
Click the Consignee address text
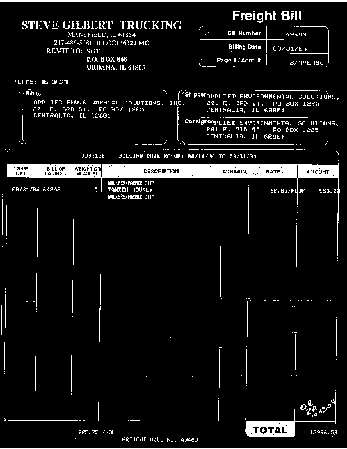click(272, 130)
